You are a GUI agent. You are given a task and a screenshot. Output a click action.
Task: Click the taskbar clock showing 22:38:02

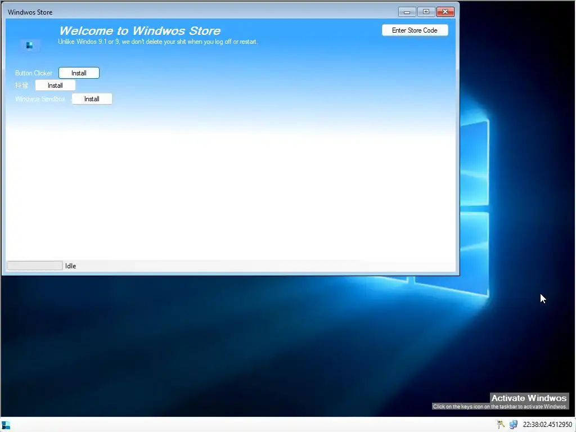(547, 425)
